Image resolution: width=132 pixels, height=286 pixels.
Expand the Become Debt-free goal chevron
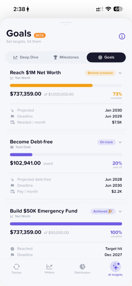pos(120,142)
